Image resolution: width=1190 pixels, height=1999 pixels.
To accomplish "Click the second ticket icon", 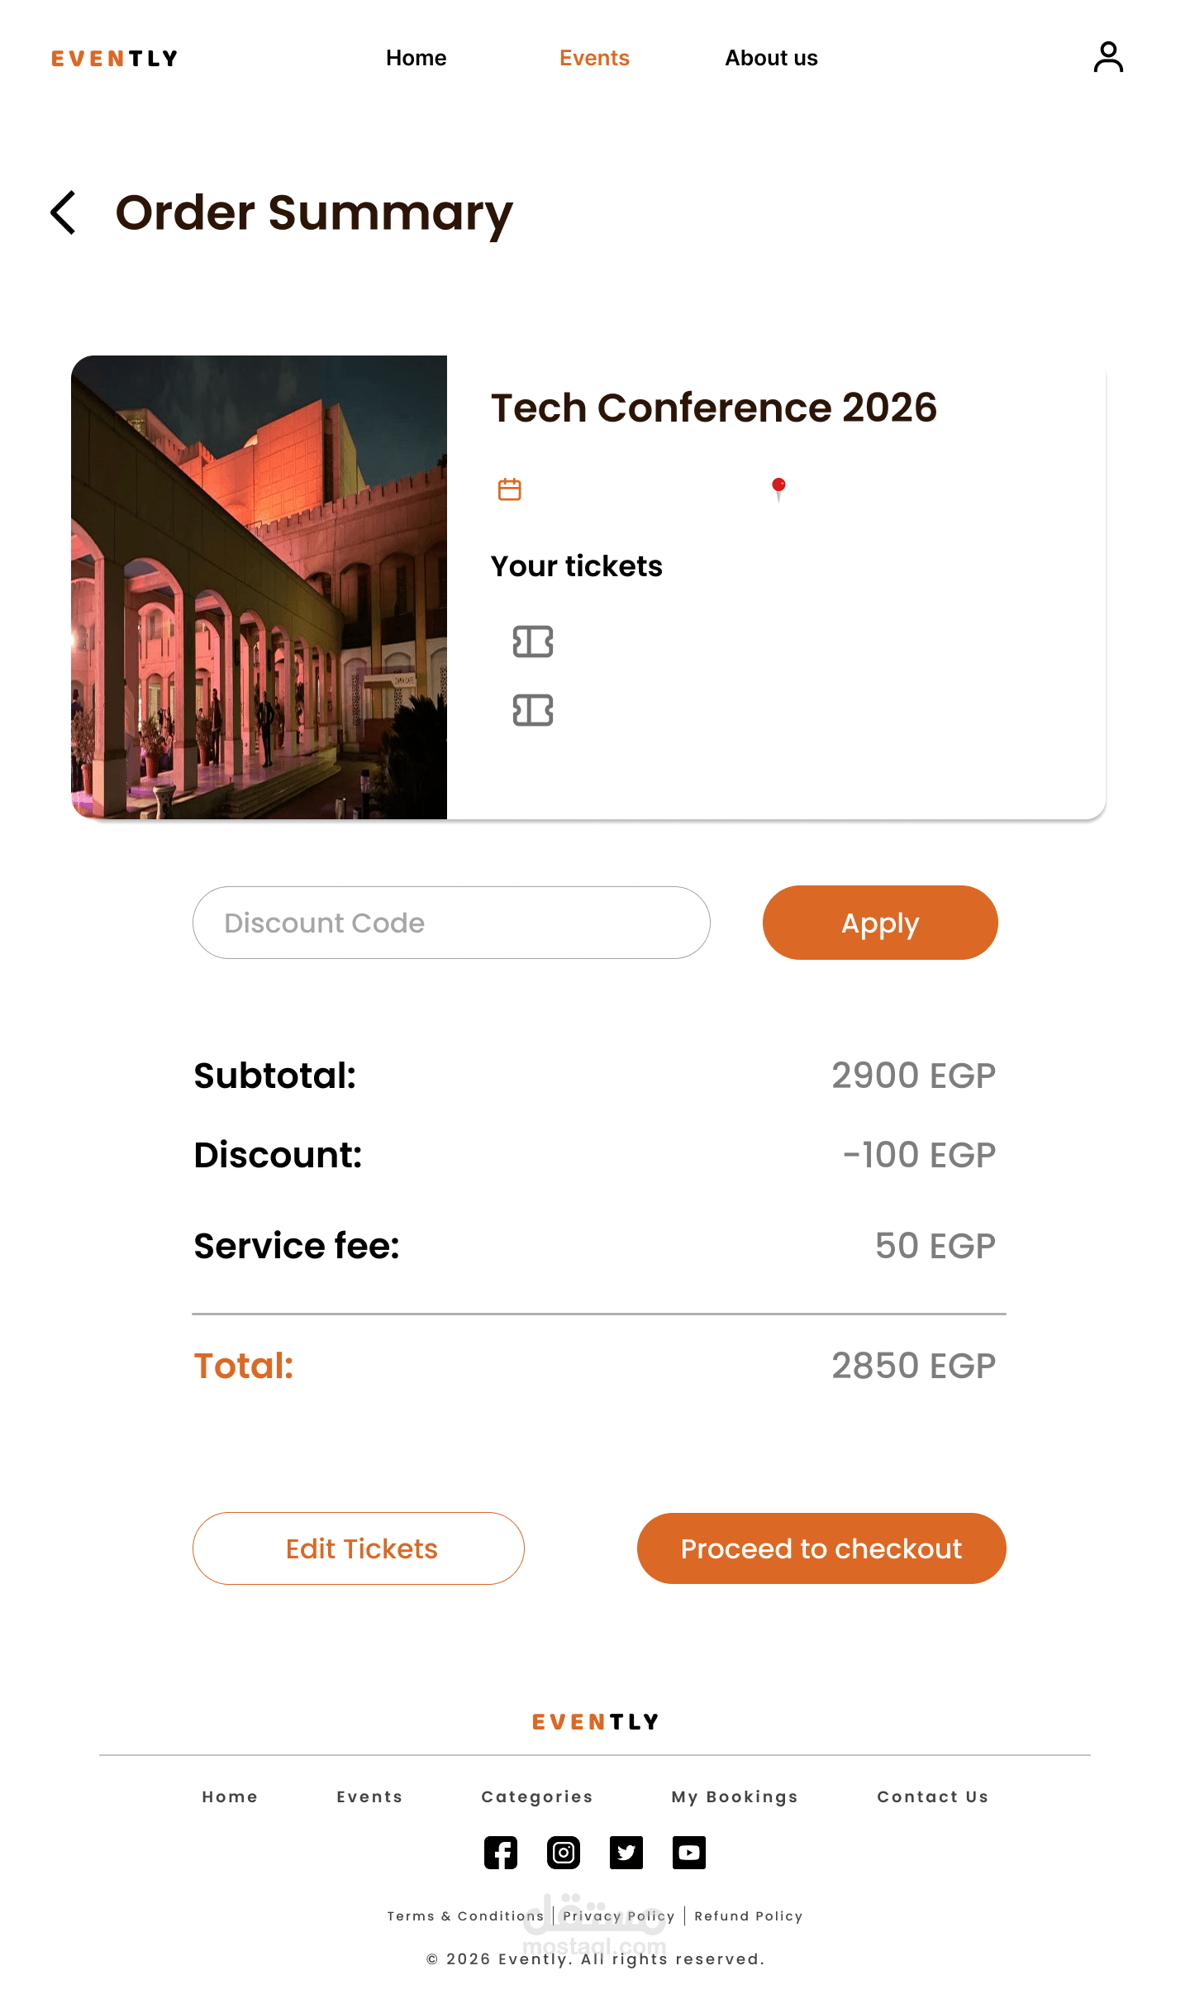I will (x=533, y=710).
